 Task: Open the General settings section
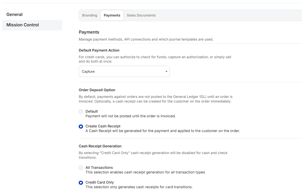click(14, 14)
